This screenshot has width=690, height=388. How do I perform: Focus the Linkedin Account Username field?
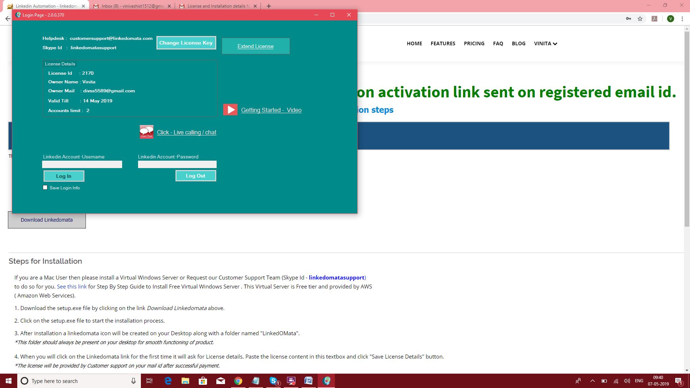point(82,164)
